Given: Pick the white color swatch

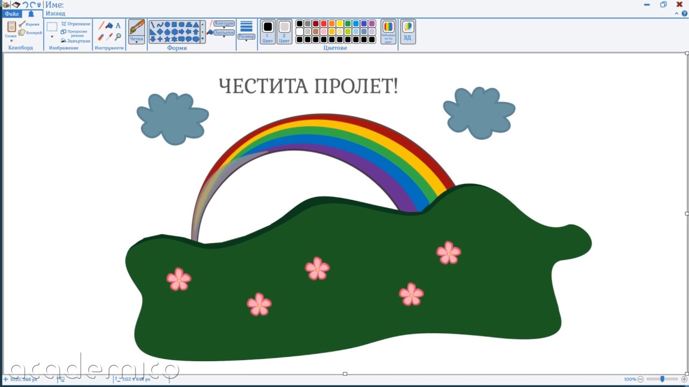Looking at the screenshot, I should [300, 32].
